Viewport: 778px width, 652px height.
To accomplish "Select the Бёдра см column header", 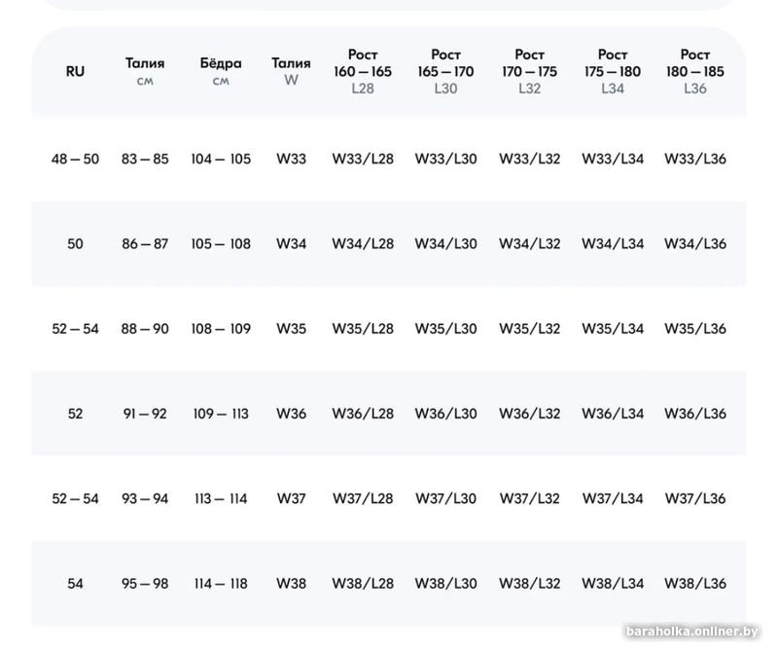I will coord(221,71).
